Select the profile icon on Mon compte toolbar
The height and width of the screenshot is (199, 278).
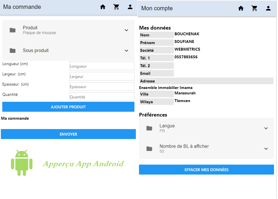(x=268, y=8)
